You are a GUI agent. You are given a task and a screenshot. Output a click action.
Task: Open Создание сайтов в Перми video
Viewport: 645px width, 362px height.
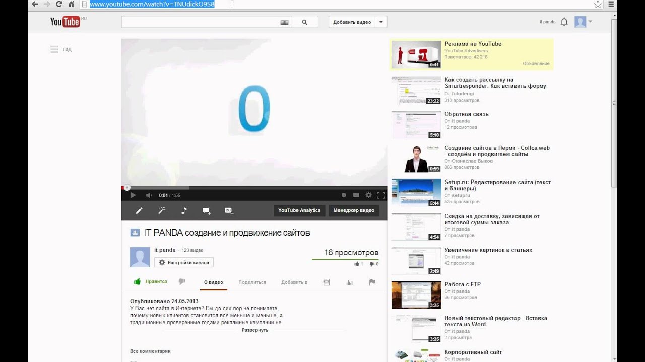click(497, 151)
